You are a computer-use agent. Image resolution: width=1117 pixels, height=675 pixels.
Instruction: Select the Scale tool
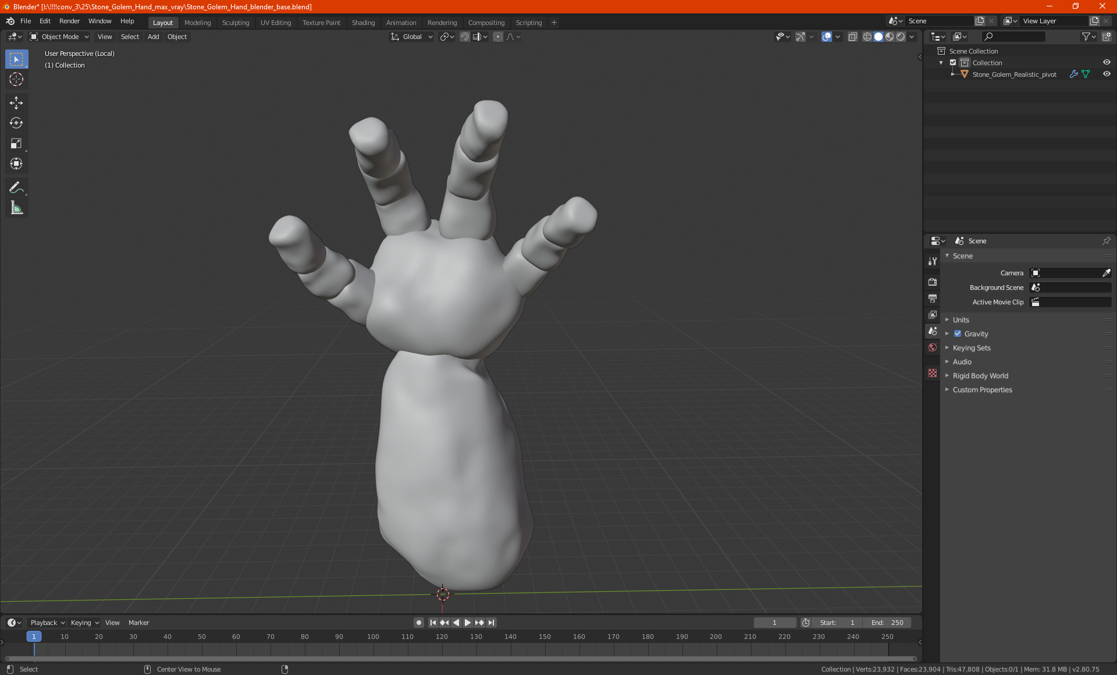[x=16, y=144]
